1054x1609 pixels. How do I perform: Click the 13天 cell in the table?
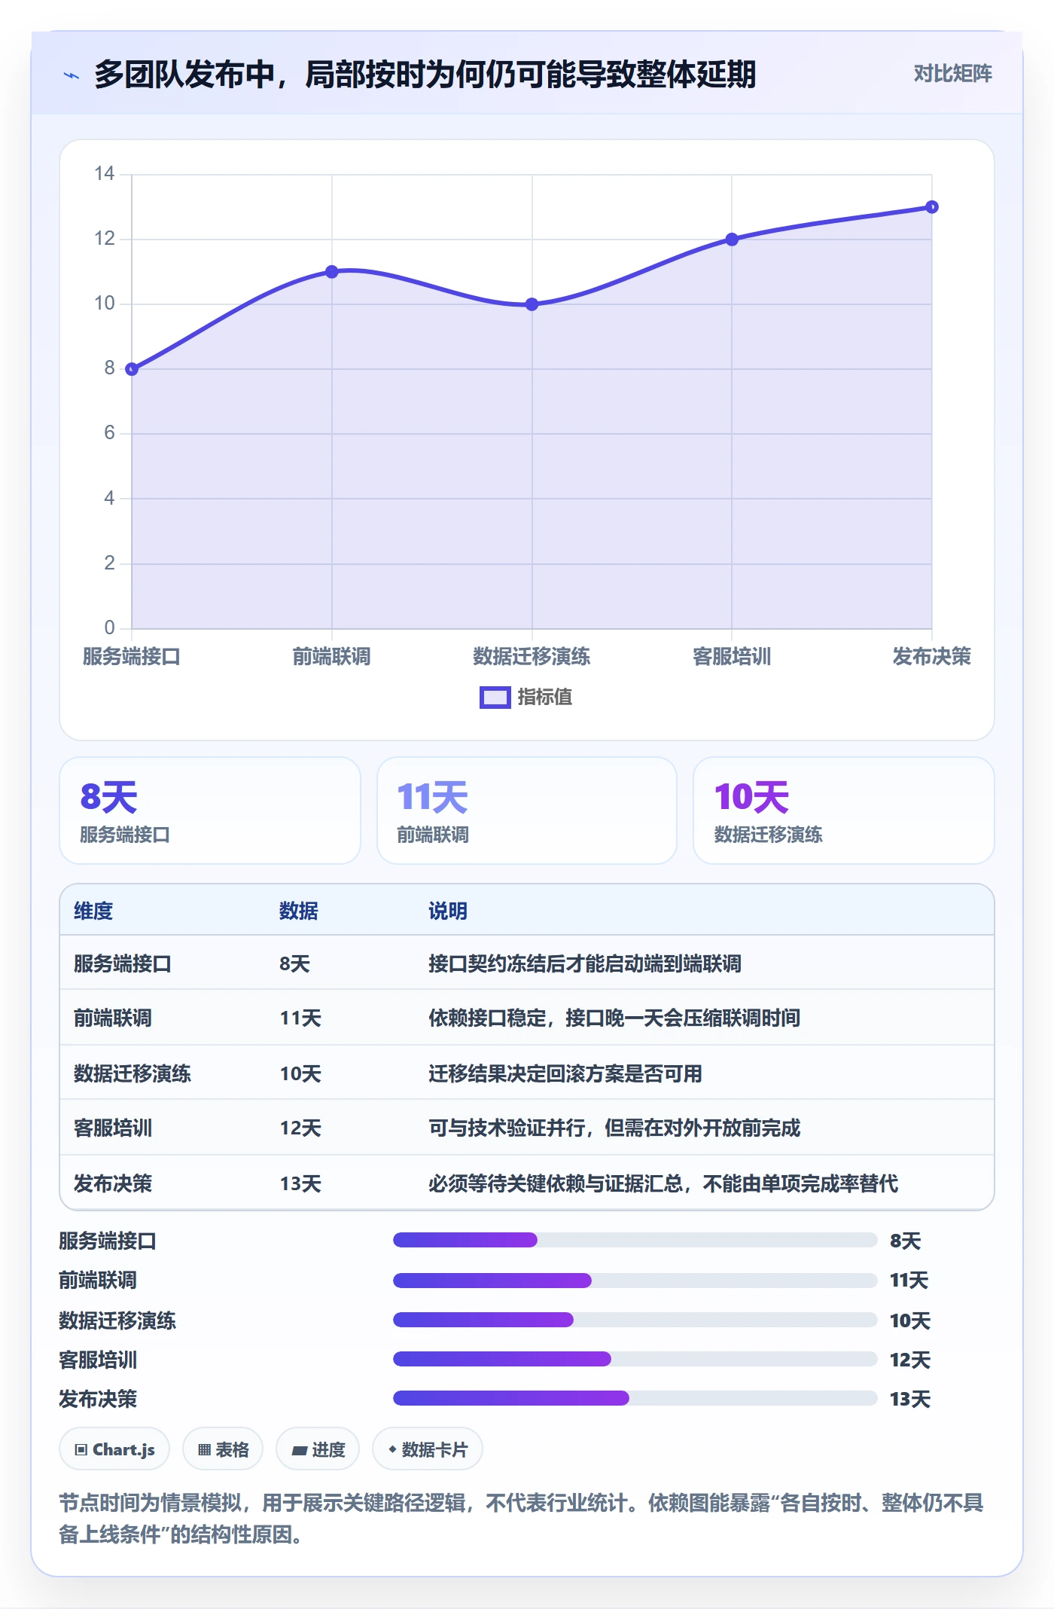point(300,1183)
